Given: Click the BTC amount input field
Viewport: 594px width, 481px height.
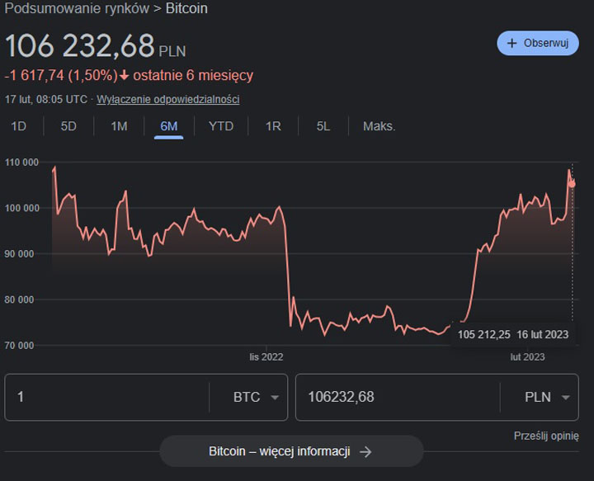Looking at the screenshot, I should click(107, 397).
